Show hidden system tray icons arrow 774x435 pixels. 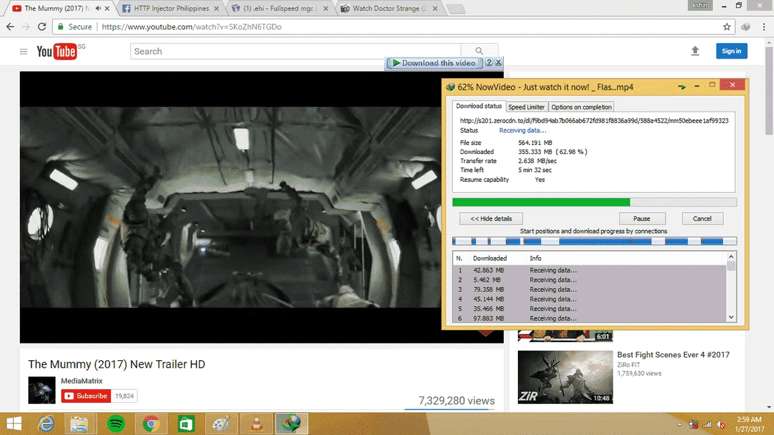(680, 424)
